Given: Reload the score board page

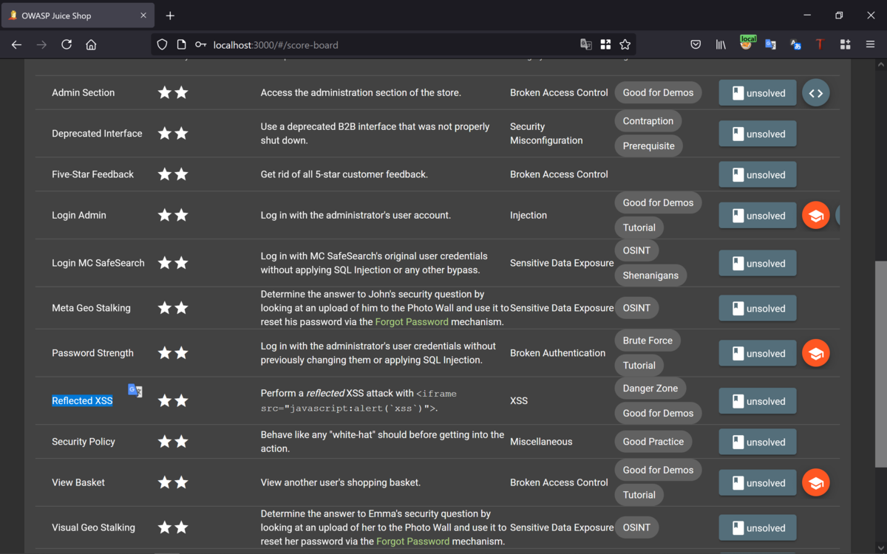Looking at the screenshot, I should coord(67,44).
